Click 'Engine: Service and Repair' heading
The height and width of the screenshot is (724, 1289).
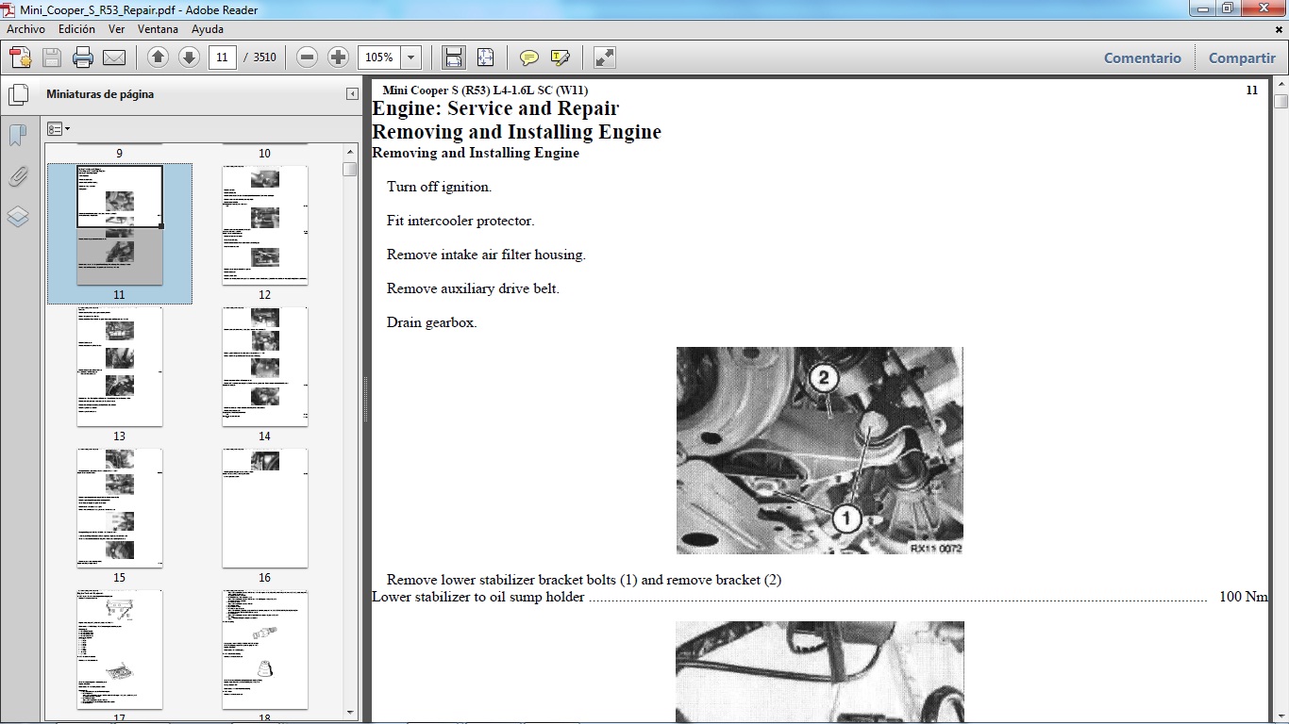click(x=495, y=108)
